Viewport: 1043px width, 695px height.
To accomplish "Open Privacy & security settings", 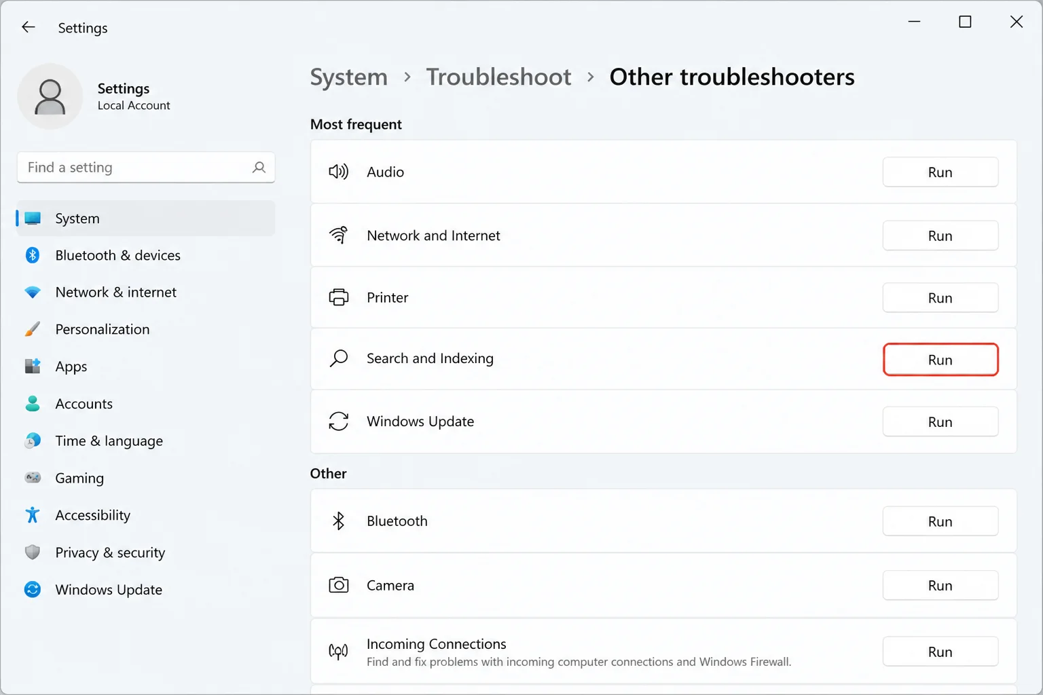I will click(146, 552).
